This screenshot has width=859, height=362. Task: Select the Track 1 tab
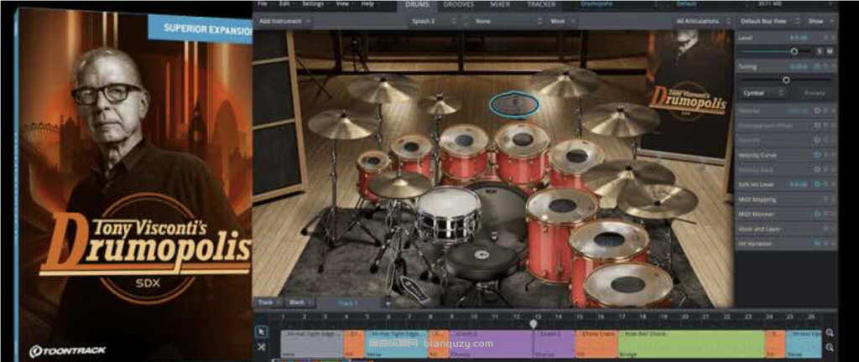click(349, 303)
